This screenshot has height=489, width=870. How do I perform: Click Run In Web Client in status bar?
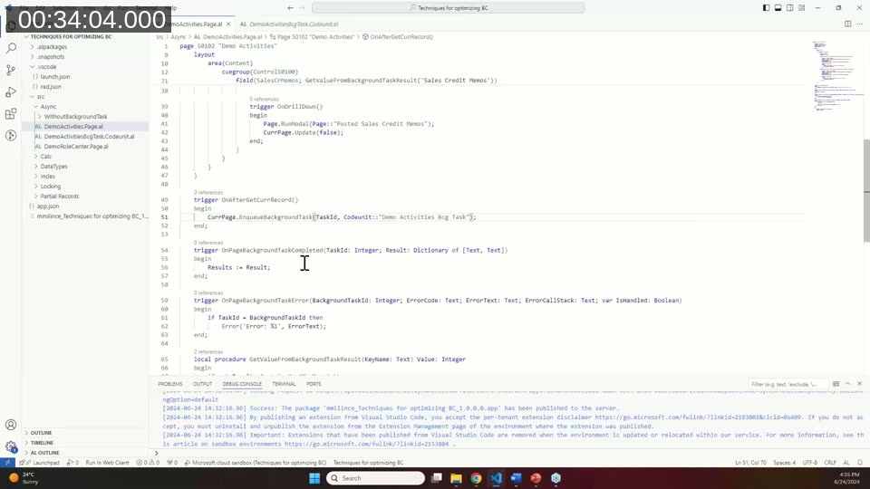[107, 463]
